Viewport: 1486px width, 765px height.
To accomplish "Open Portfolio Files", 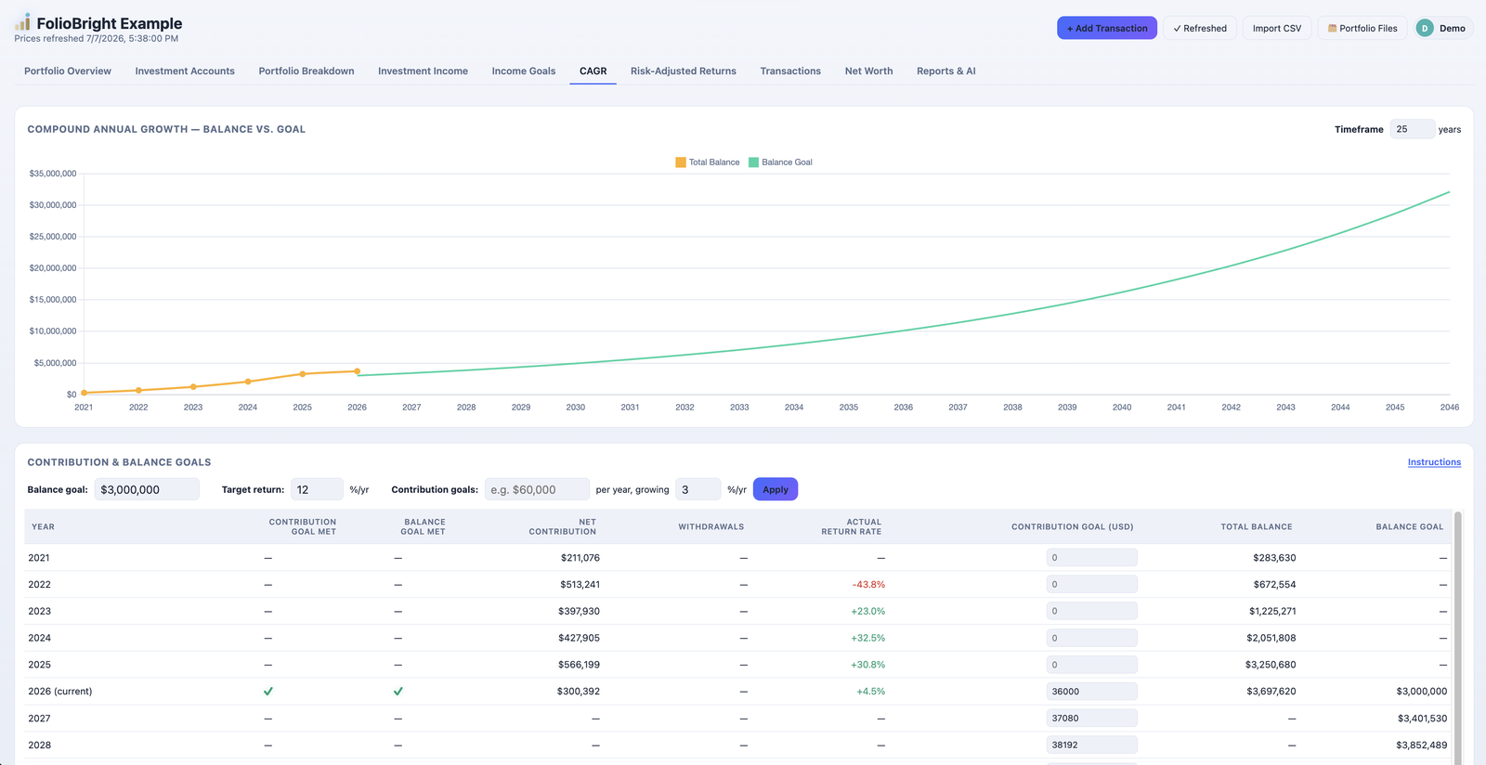I will click(x=1362, y=29).
